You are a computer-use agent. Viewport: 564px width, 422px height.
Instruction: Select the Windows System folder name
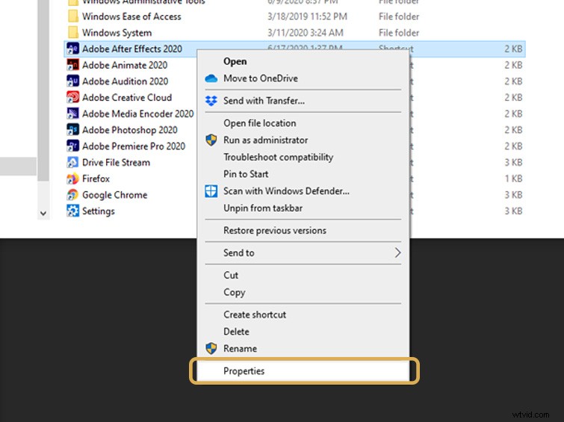pos(117,33)
